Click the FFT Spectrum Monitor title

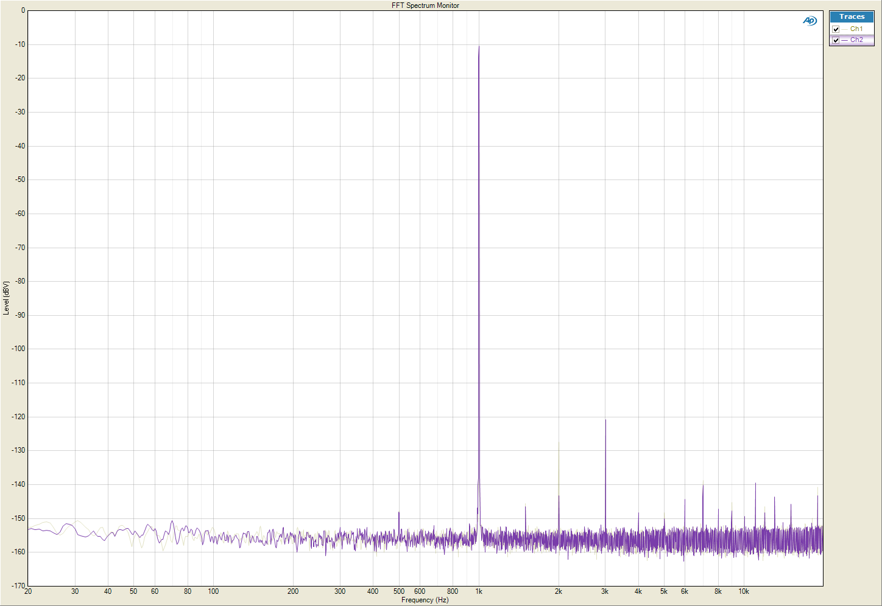425,5
